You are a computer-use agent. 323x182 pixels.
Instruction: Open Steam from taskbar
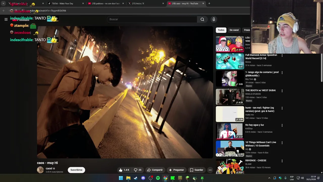point(136,178)
